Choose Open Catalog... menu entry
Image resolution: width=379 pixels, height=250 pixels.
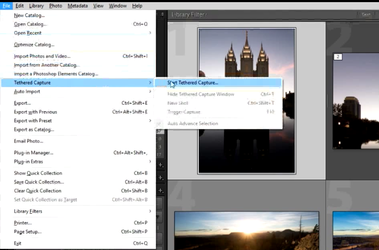click(78, 24)
